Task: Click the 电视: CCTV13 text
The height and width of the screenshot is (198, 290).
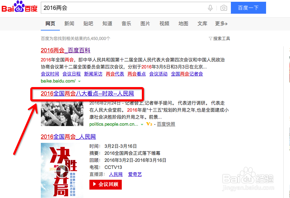Action: click(106, 167)
